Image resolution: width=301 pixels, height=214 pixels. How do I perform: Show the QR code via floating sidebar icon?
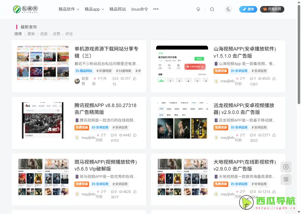[286, 180]
